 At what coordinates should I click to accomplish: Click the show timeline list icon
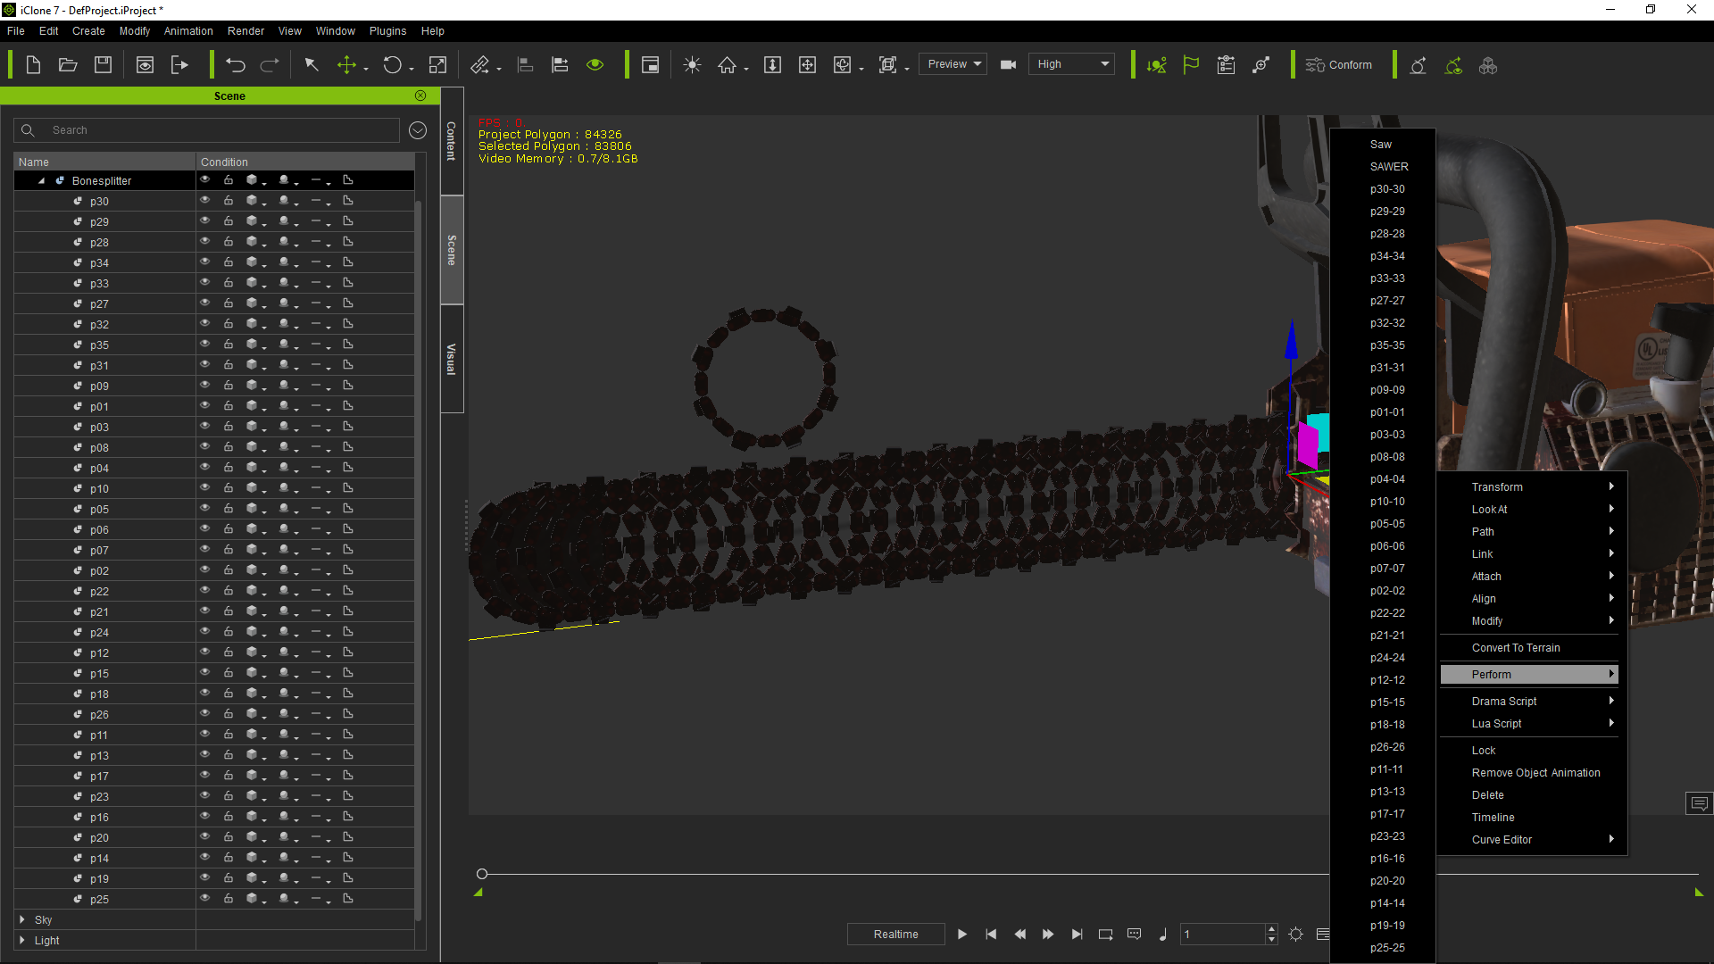1322,935
